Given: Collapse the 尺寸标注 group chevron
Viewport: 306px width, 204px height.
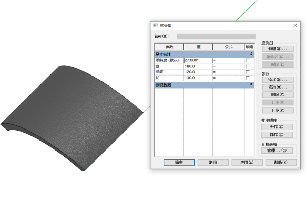Looking at the screenshot, I should pyautogui.click(x=251, y=54).
